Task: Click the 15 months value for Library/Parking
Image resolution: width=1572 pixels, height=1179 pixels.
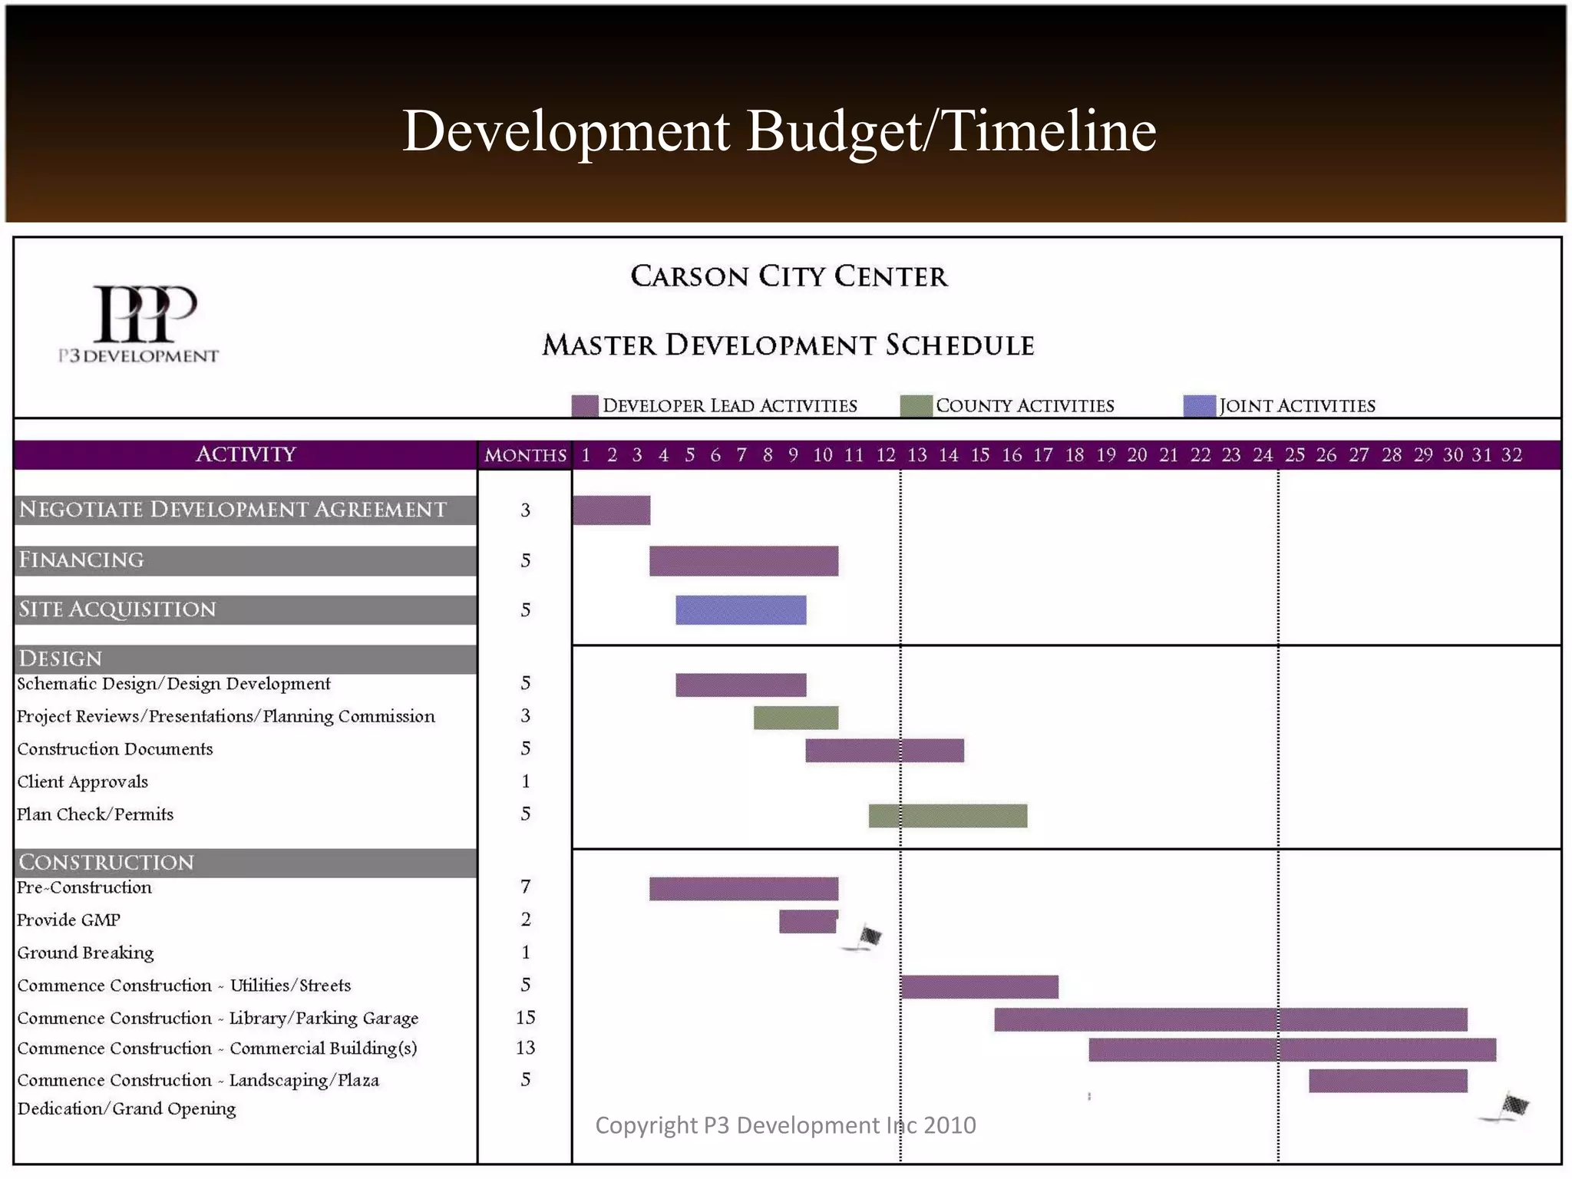Action: coord(526,1018)
